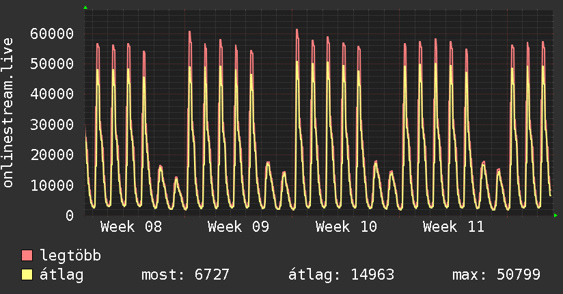Click the Week 10 axis label

point(346,227)
